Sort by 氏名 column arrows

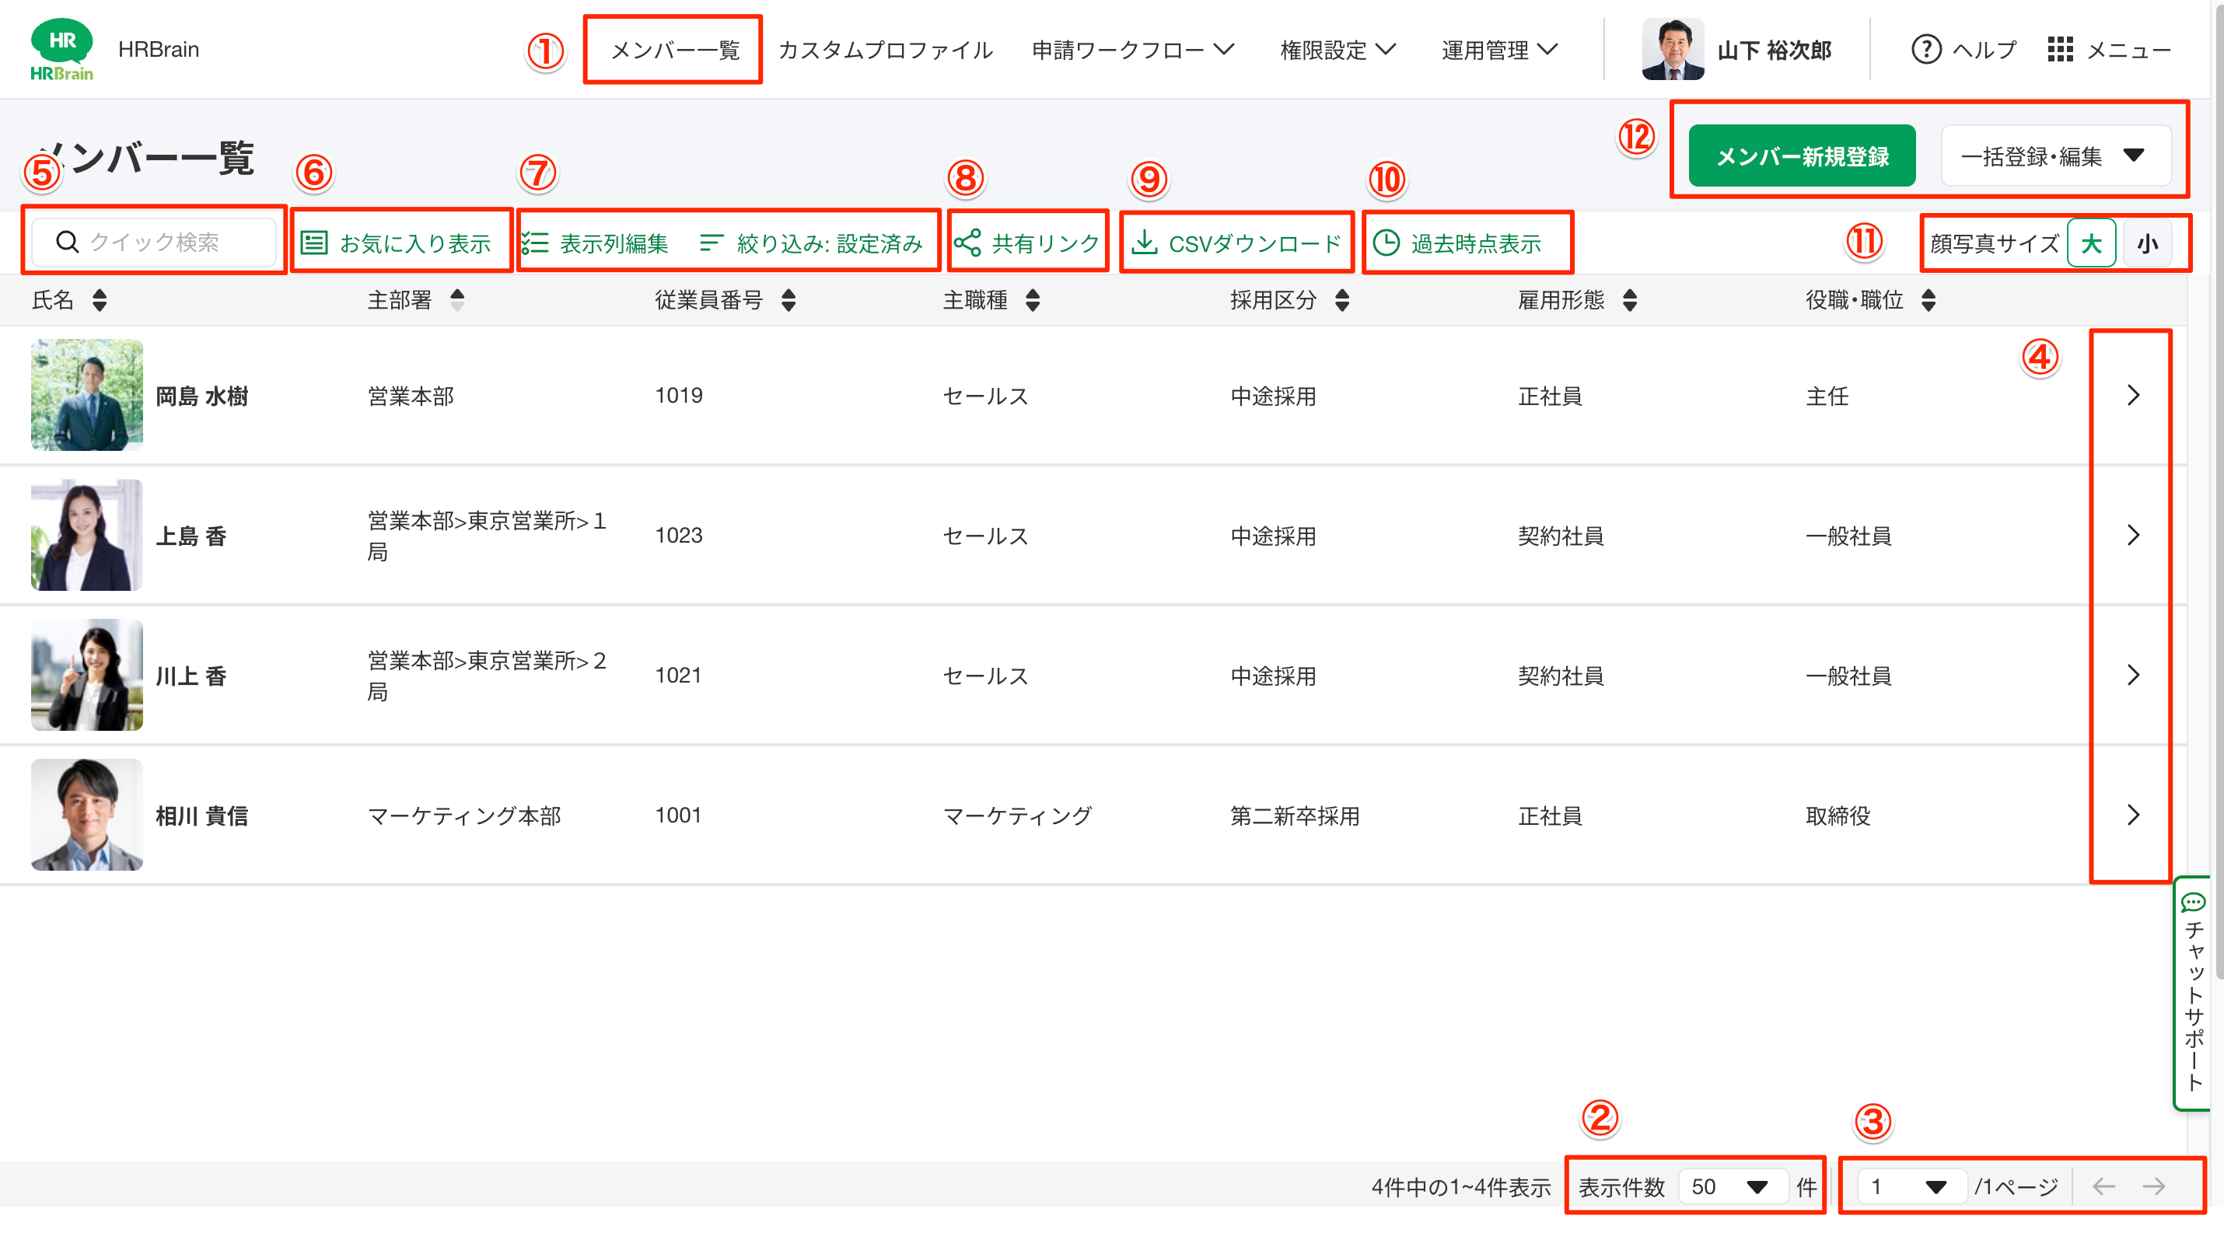pos(100,300)
